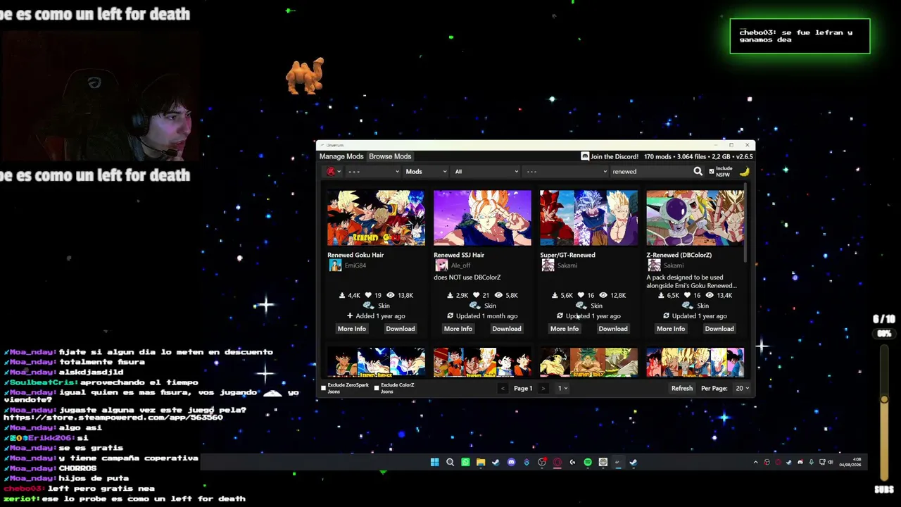The image size is (901, 507).
Task: Click the Skin category icon under Renewed Goku Hair
Action: [367, 306]
